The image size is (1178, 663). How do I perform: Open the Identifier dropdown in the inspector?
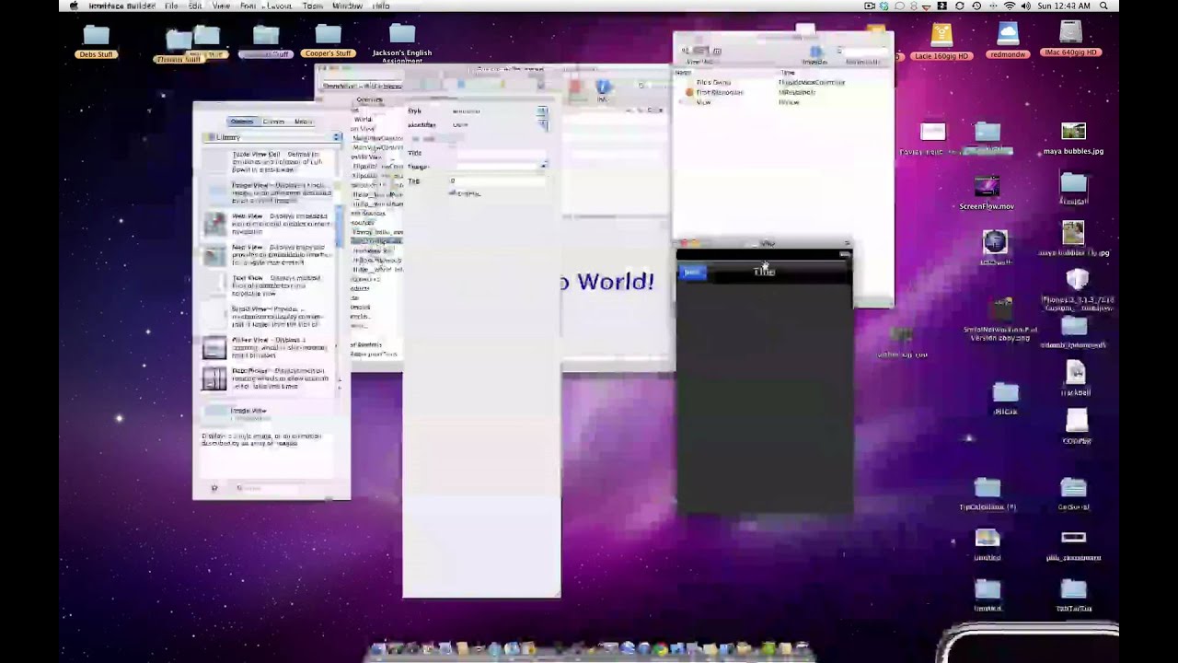tap(498, 124)
